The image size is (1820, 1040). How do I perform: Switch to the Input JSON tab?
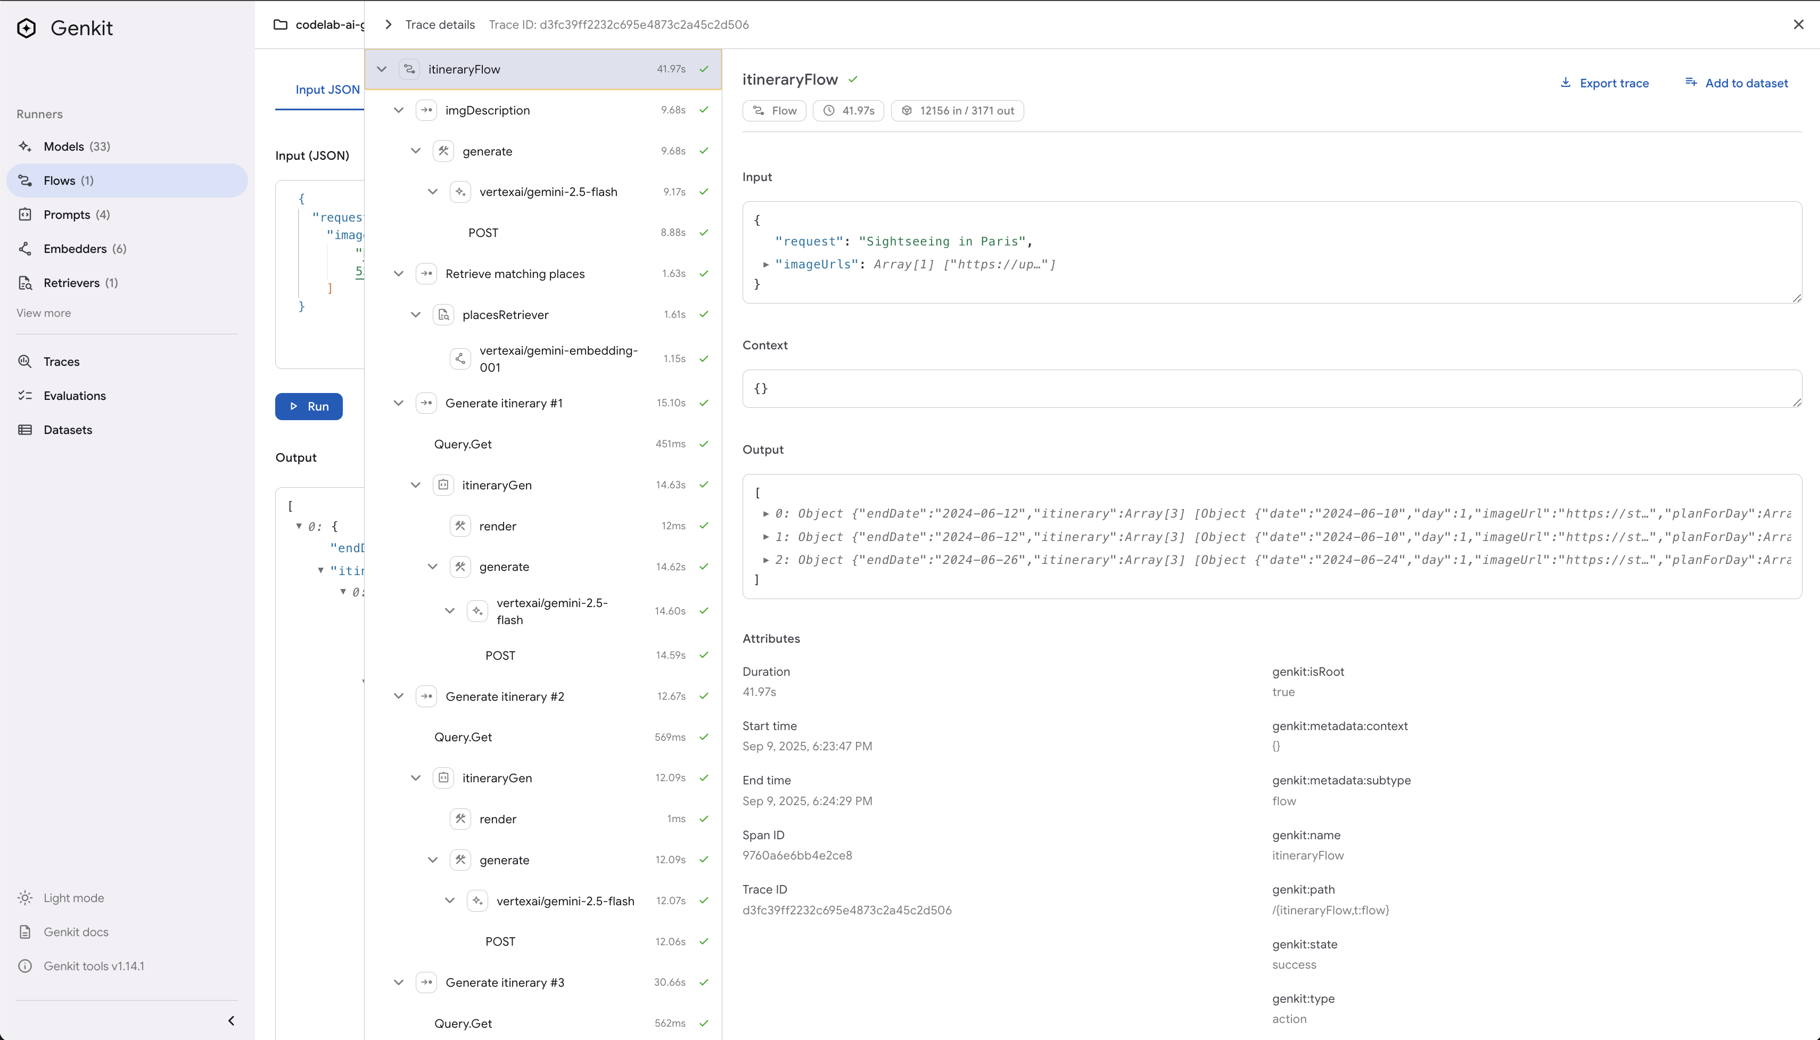point(327,89)
